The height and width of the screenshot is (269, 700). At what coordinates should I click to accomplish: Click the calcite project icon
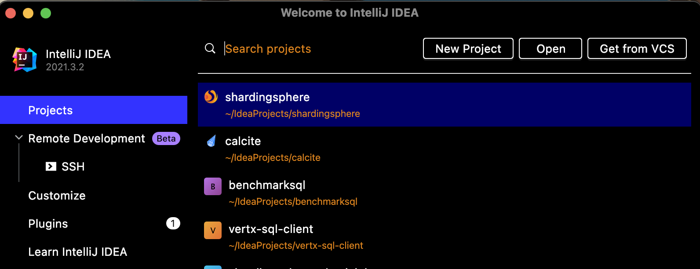click(x=211, y=141)
